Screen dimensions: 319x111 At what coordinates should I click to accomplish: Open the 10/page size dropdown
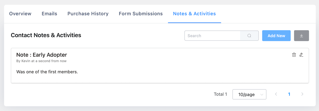click(249, 94)
